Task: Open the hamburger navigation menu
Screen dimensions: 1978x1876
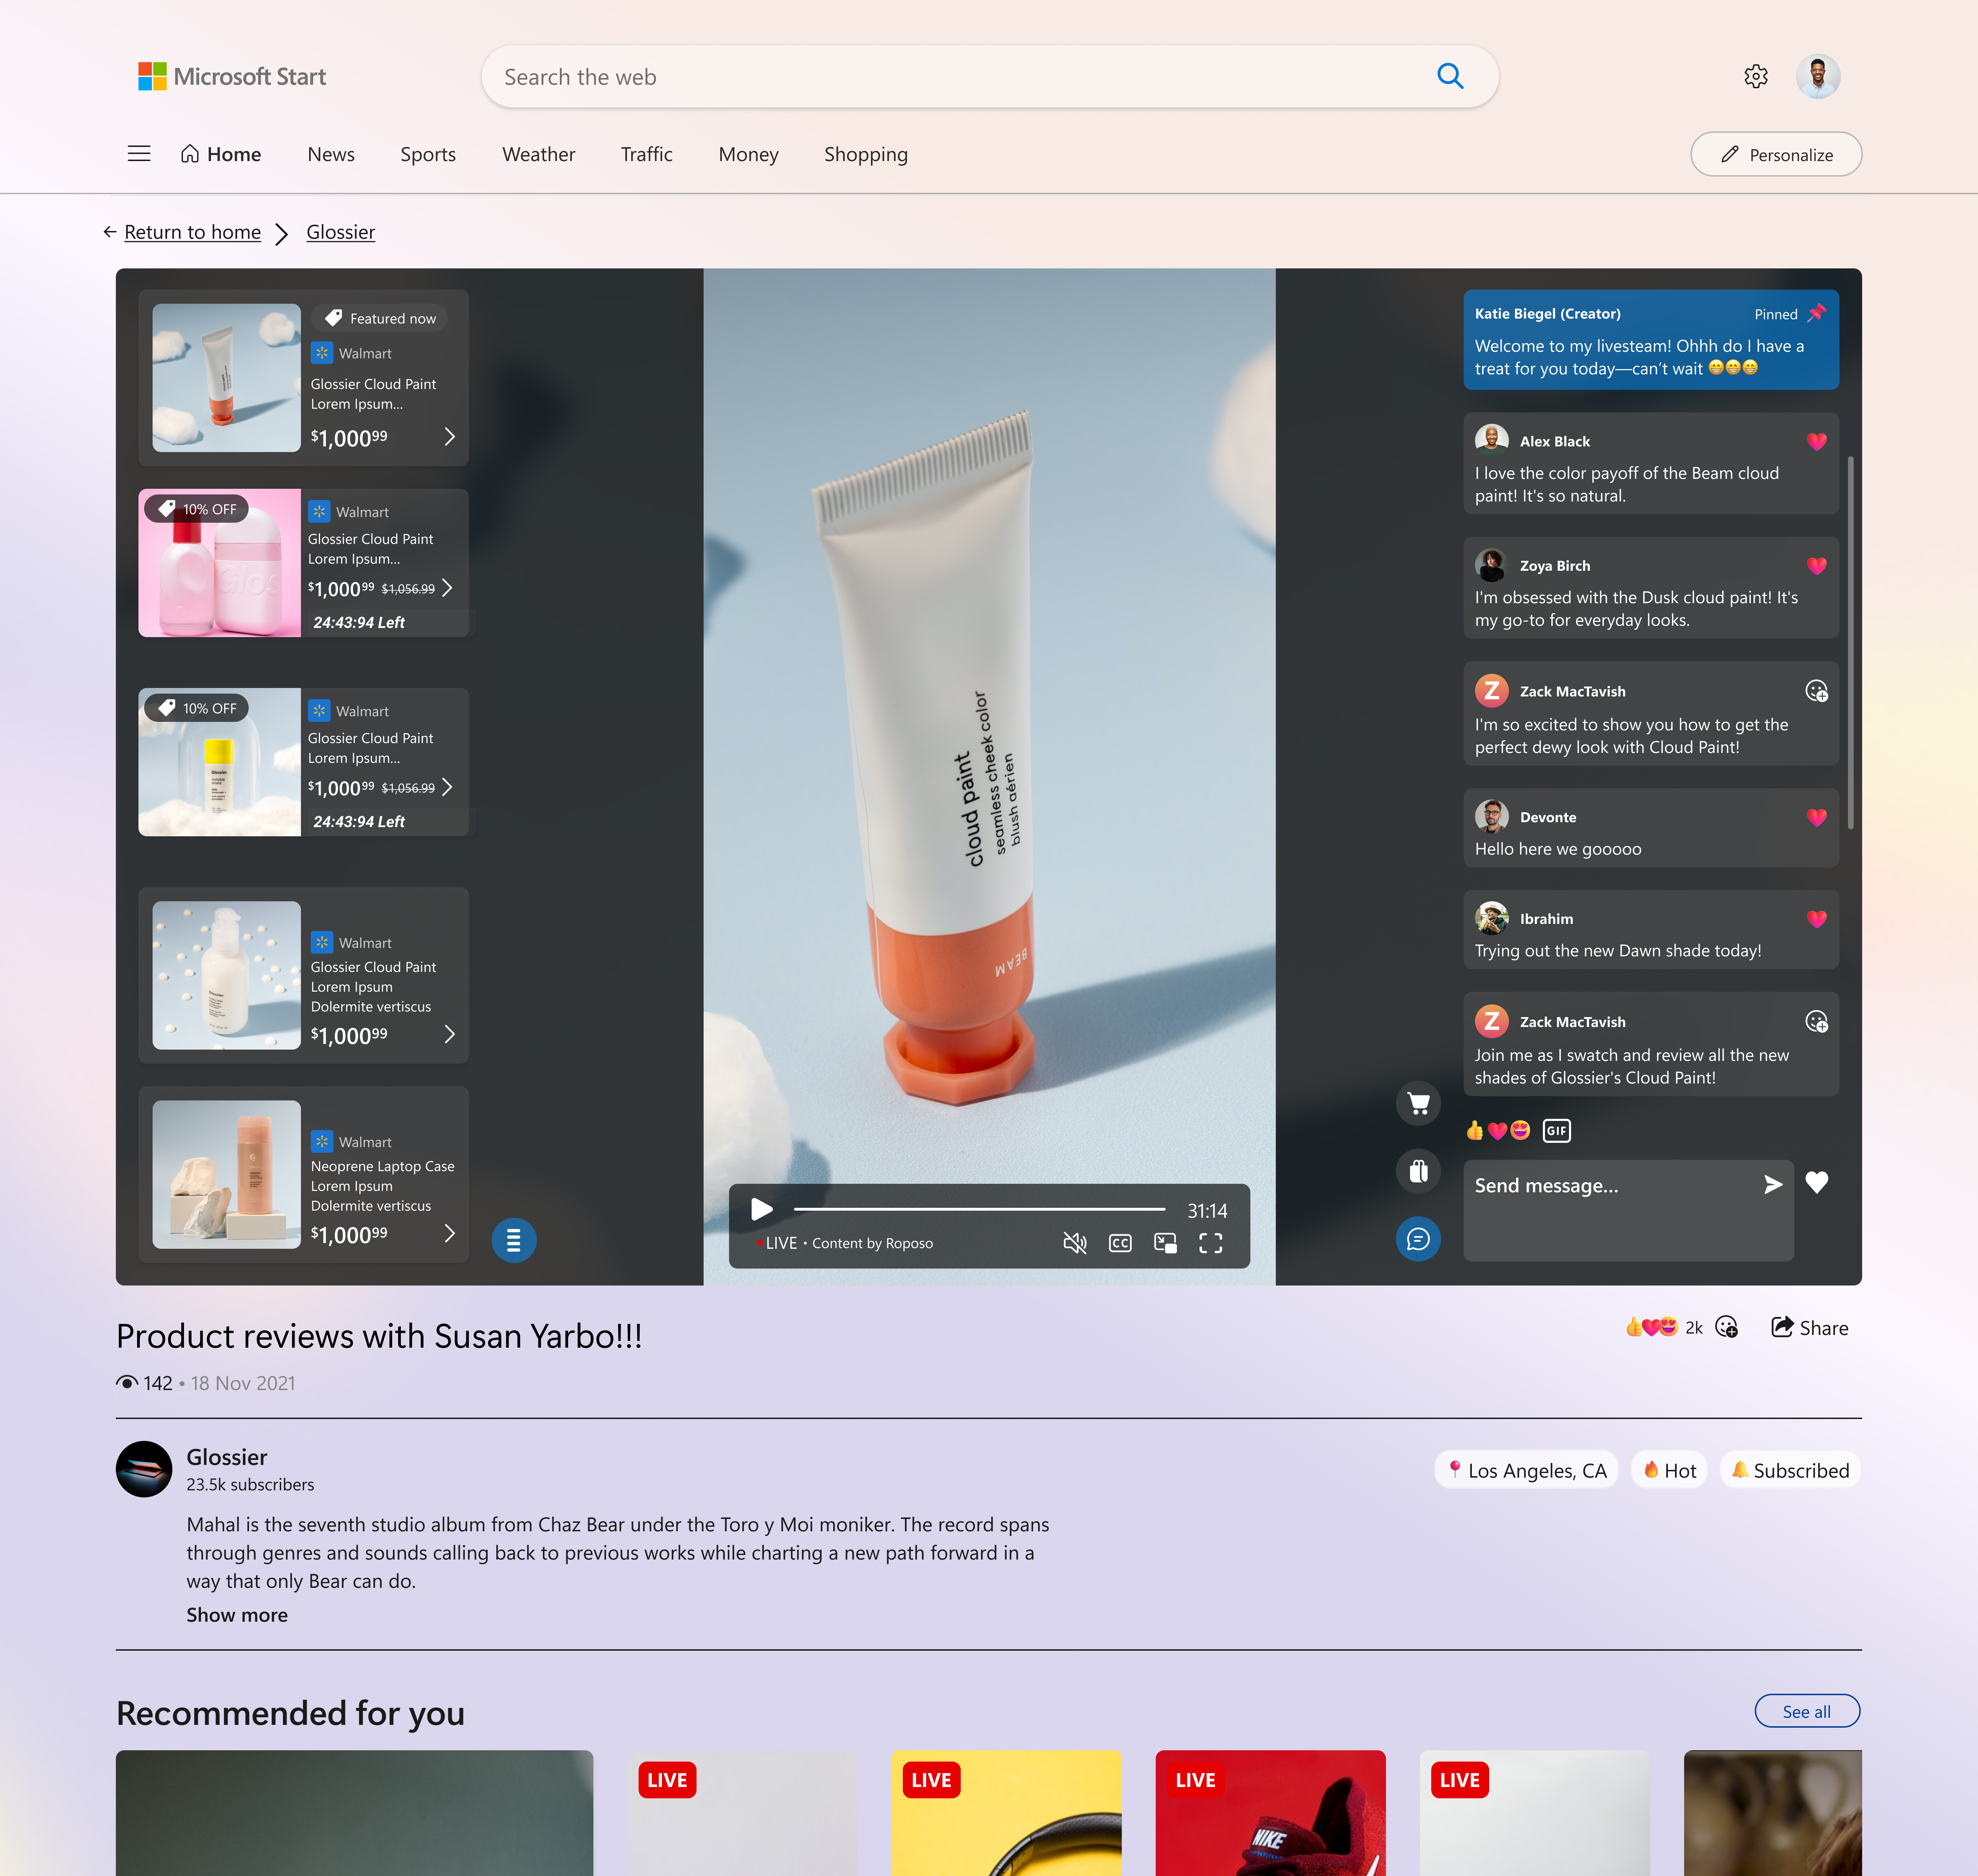Action: (139, 154)
